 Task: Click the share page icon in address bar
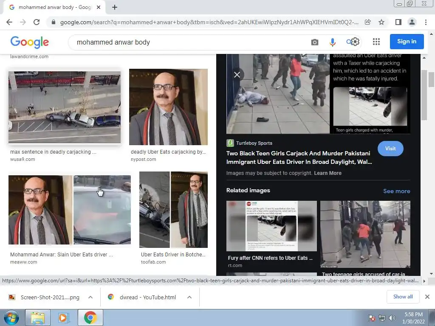click(368, 22)
